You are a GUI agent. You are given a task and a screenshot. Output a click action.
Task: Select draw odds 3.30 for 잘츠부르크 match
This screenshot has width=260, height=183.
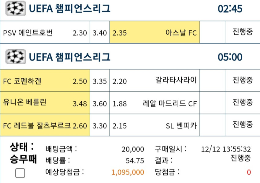(100, 125)
